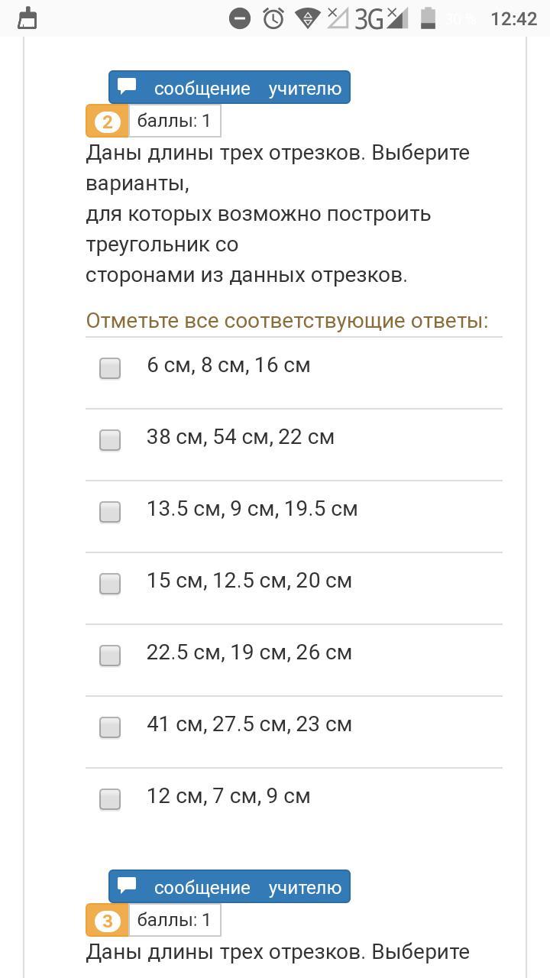
Task: Tap the 12:42 clock in status bar
Action: [513, 18]
